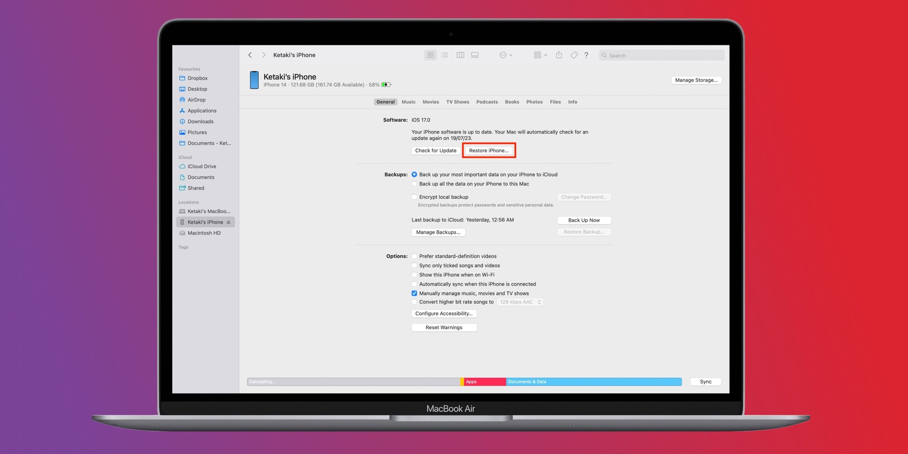Click the battery charging icon

click(386, 84)
